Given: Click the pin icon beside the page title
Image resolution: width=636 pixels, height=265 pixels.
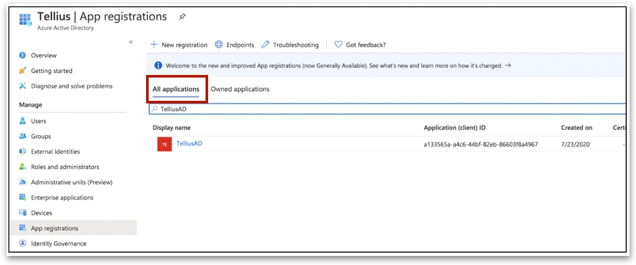Looking at the screenshot, I should 182,17.
